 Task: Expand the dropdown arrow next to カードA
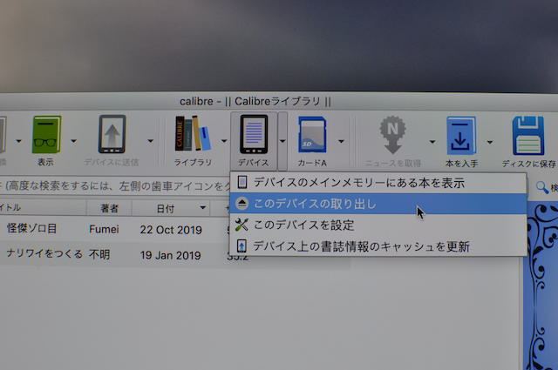[x=341, y=141]
